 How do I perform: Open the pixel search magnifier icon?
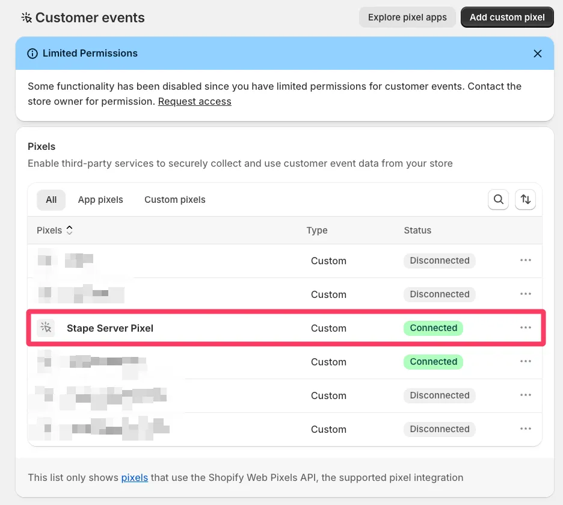[x=498, y=199]
